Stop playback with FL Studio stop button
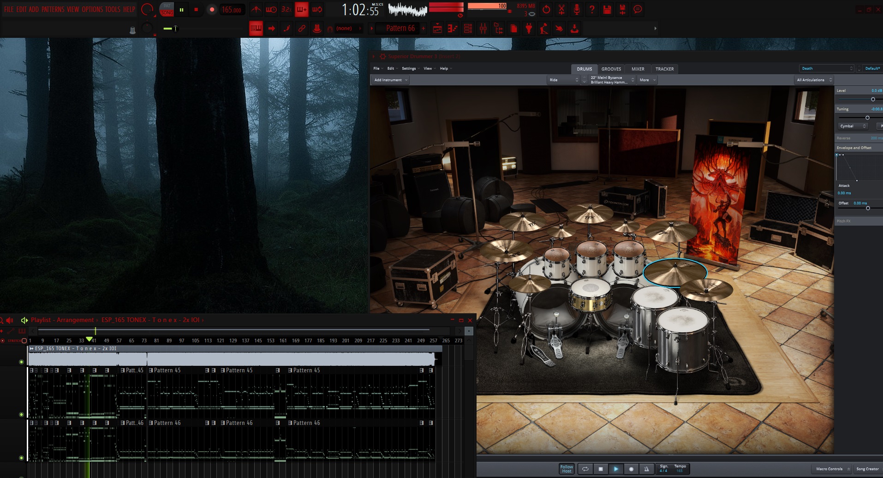This screenshot has width=883, height=478. click(x=196, y=9)
